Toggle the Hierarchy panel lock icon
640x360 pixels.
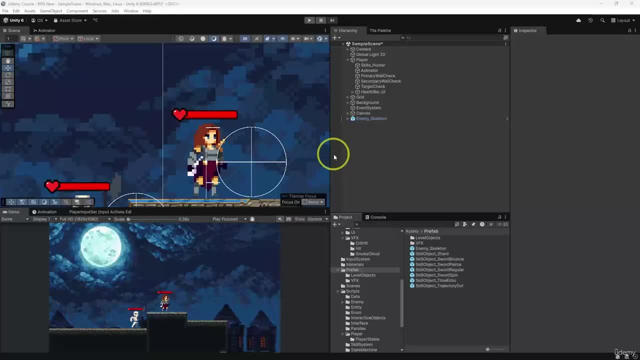499,30
